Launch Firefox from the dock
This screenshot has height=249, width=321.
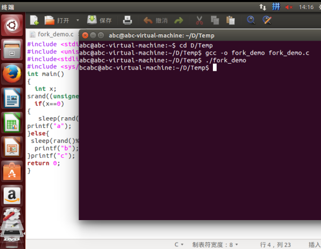[12, 74]
